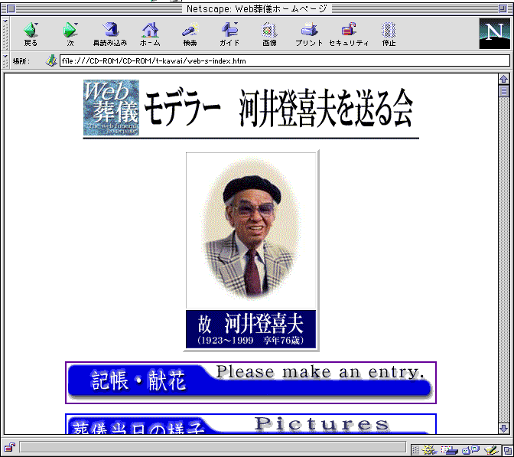Open the Pictures banner link

click(x=251, y=425)
